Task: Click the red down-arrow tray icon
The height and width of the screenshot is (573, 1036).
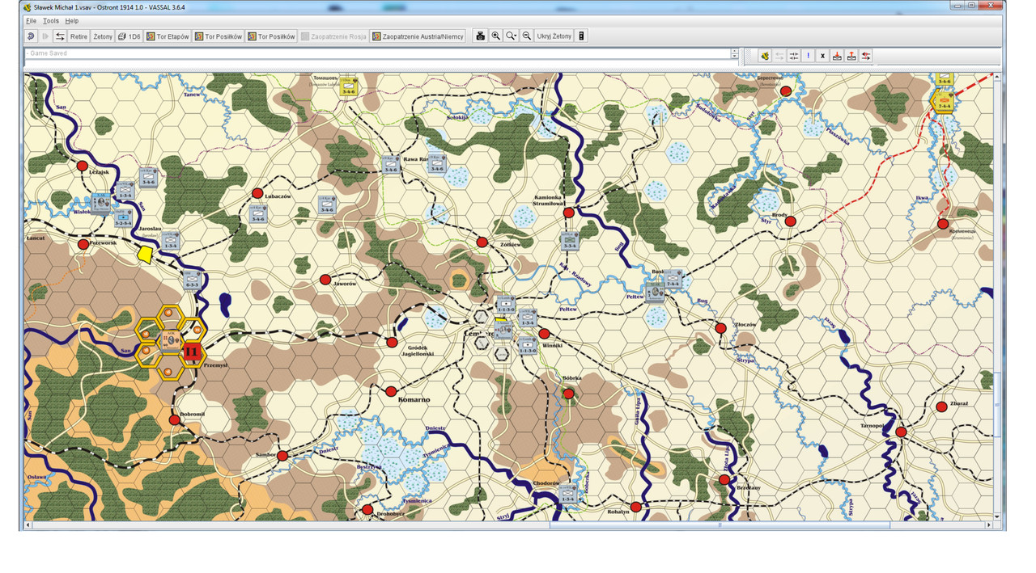Action: point(837,56)
